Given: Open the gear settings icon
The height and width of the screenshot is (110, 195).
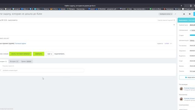Looking at the screenshot, I should (190, 14).
